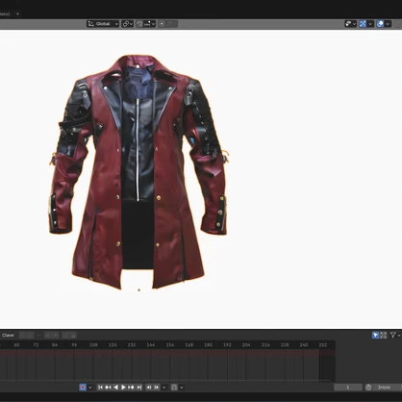
Task: Toggle proportional editing in the header
Action: [x=163, y=24]
